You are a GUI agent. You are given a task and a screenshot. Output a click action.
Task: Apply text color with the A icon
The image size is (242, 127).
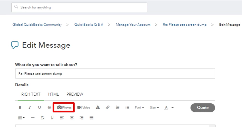click(x=166, y=108)
